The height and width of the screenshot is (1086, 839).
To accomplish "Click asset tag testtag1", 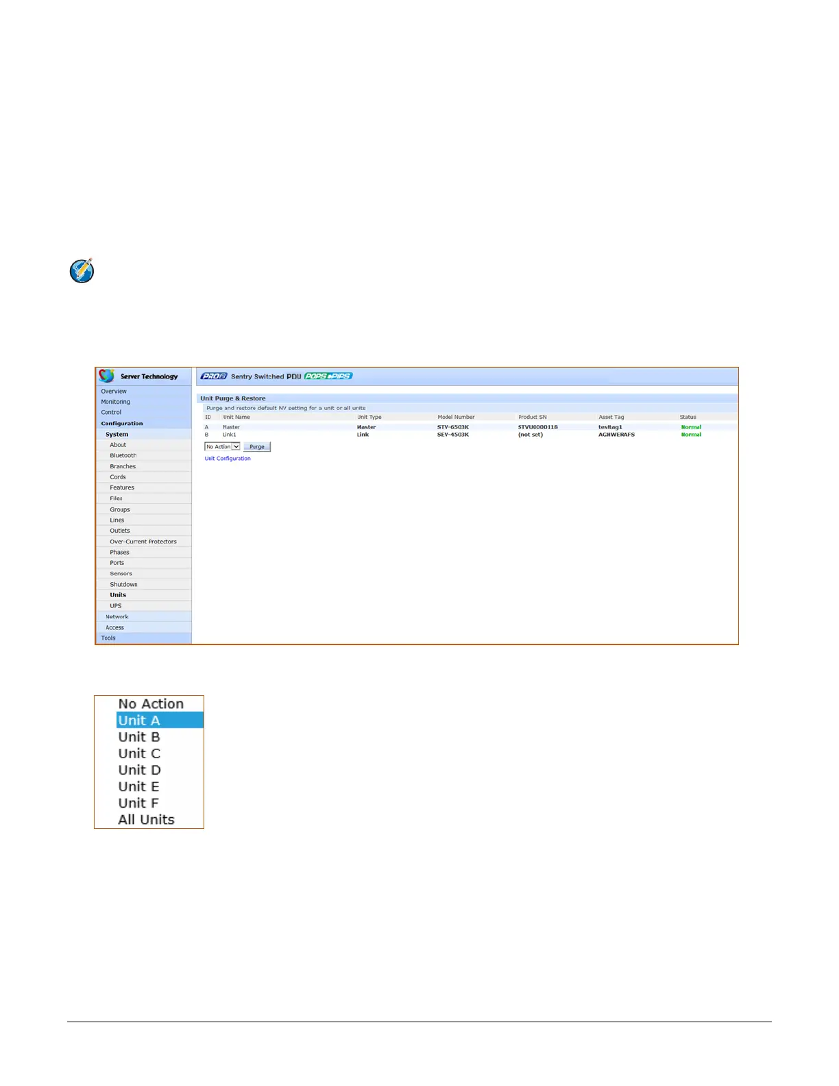I will coord(611,427).
